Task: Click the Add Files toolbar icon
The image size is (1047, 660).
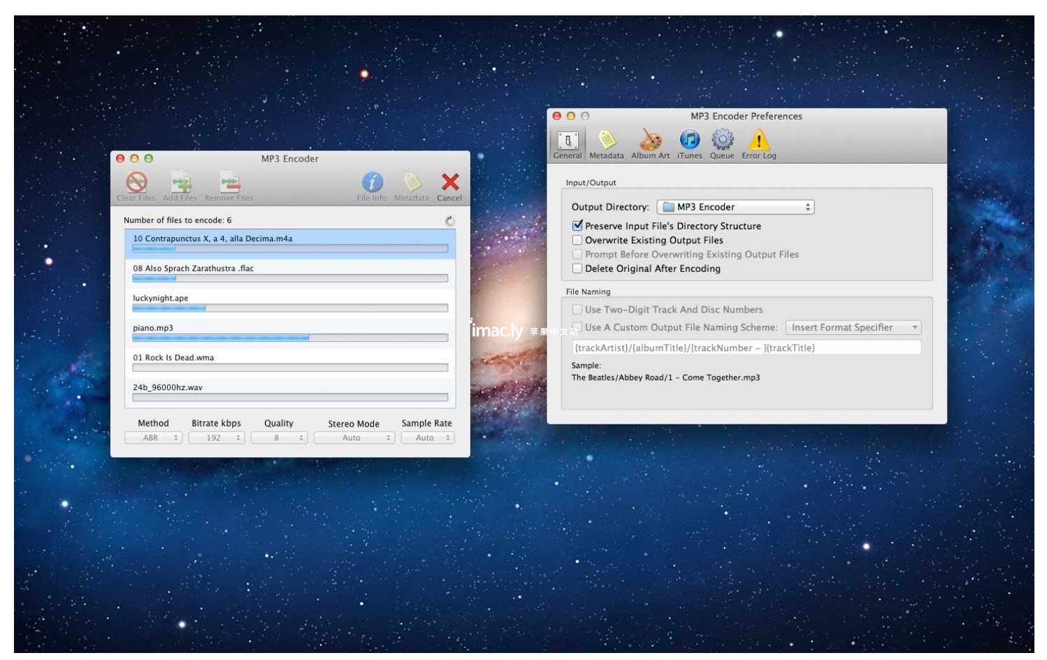Action: 181,182
